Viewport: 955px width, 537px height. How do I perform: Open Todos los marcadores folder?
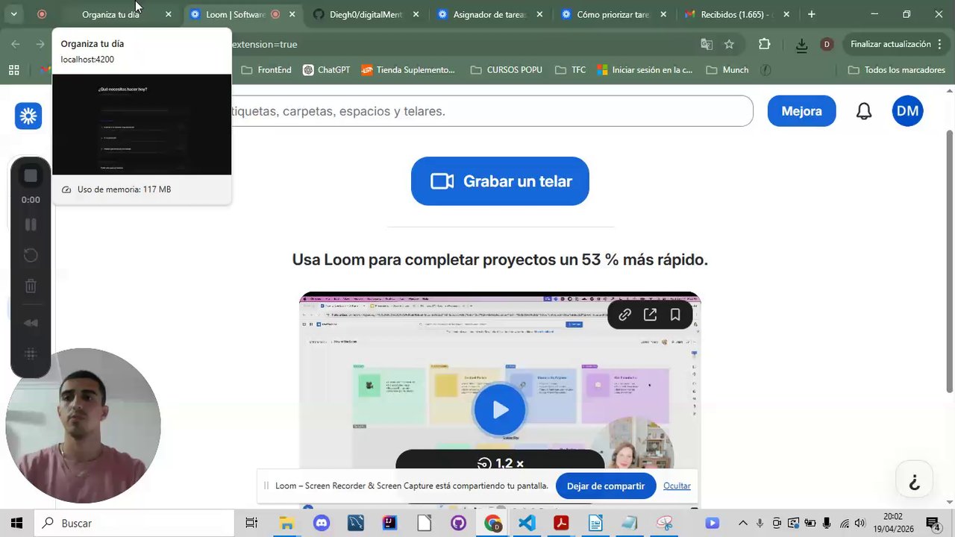(x=897, y=70)
